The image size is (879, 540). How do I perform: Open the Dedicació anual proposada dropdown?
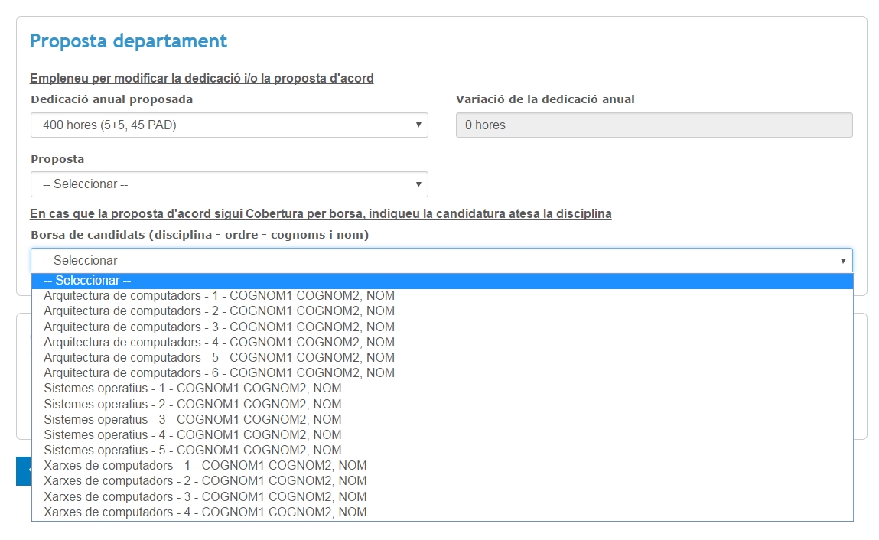[x=229, y=125]
